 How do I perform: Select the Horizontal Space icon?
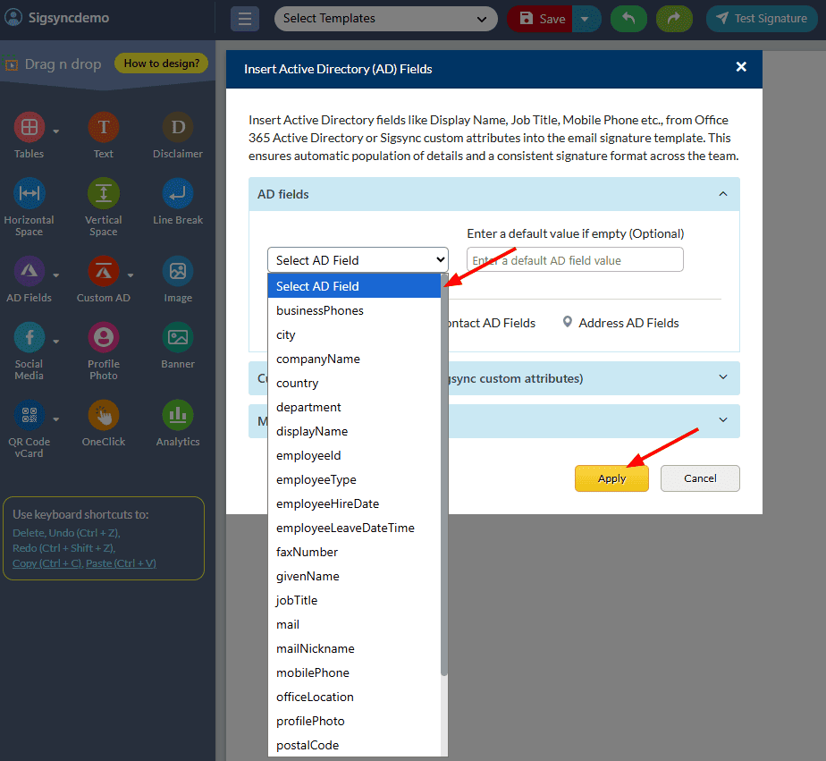click(29, 194)
